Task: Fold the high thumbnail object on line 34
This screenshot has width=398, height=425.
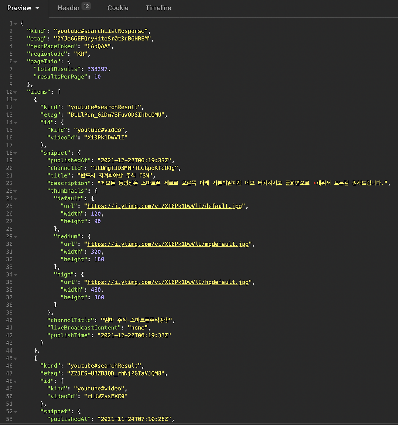Action: (16, 275)
